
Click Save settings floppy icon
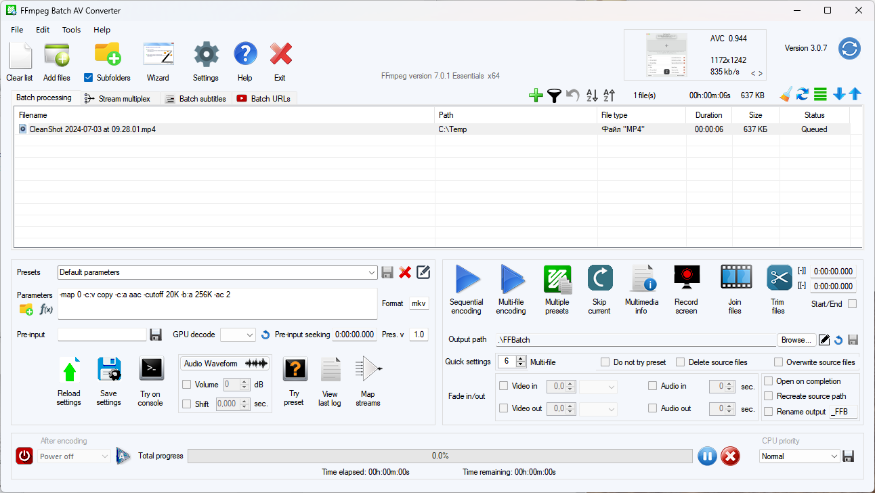point(109,370)
